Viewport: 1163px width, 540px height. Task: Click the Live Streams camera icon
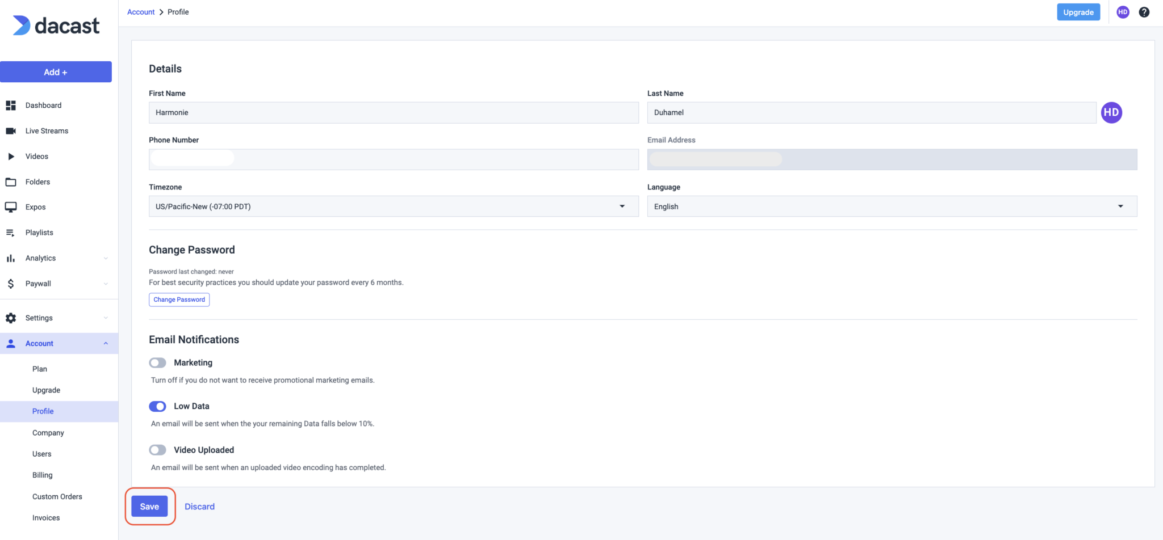point(11,131)
